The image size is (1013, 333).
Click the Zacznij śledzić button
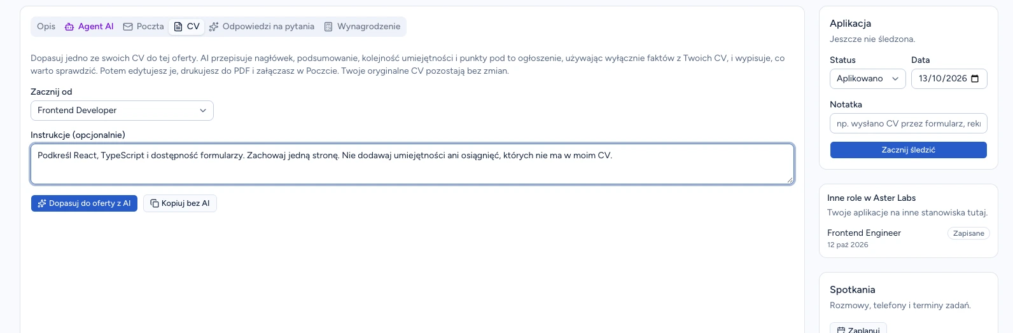click(909, 150)
